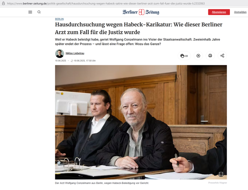Print the article with printer icon

pos(210,56)
